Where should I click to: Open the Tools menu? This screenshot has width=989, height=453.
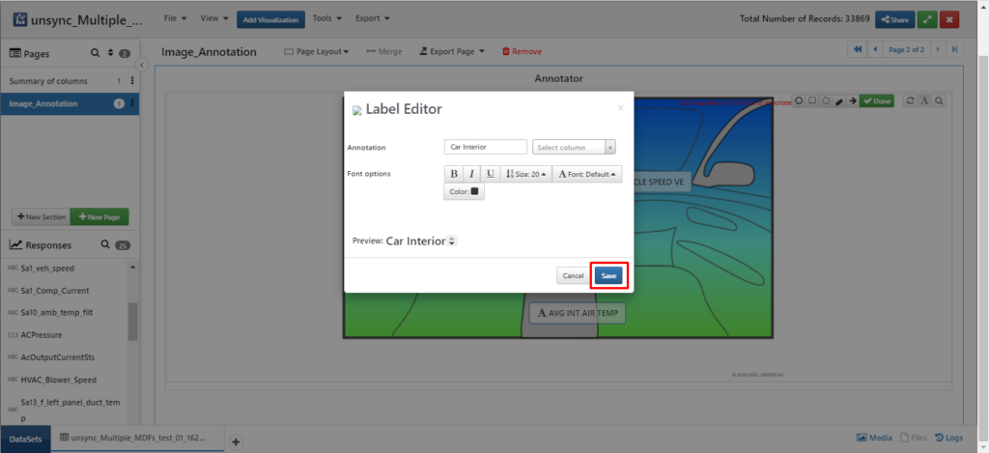click(x=325, y=18)
